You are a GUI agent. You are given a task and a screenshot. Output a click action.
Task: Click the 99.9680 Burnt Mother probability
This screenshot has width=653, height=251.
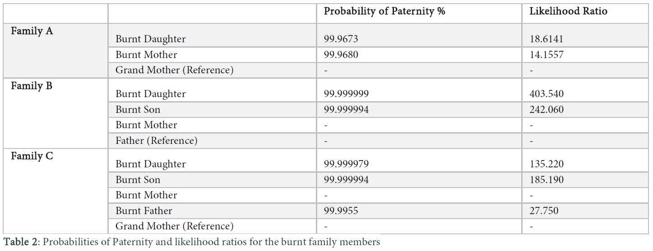click(341, 55)
